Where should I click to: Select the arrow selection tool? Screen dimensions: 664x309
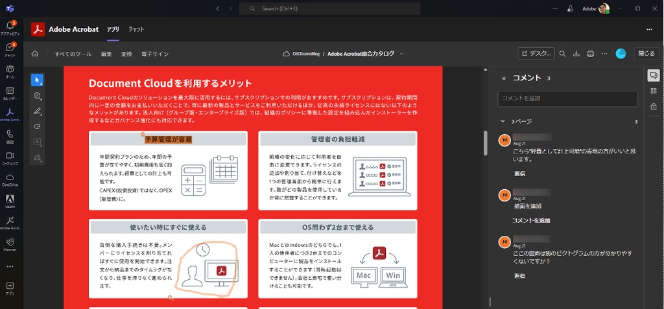click(x=37, y=80)
